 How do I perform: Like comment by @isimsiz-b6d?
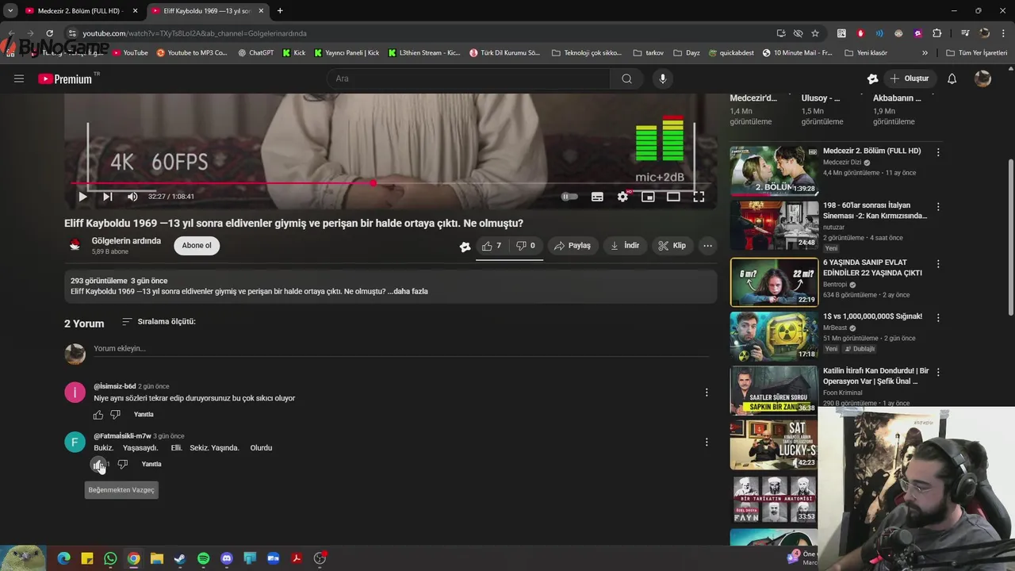[x=98, y=415]
